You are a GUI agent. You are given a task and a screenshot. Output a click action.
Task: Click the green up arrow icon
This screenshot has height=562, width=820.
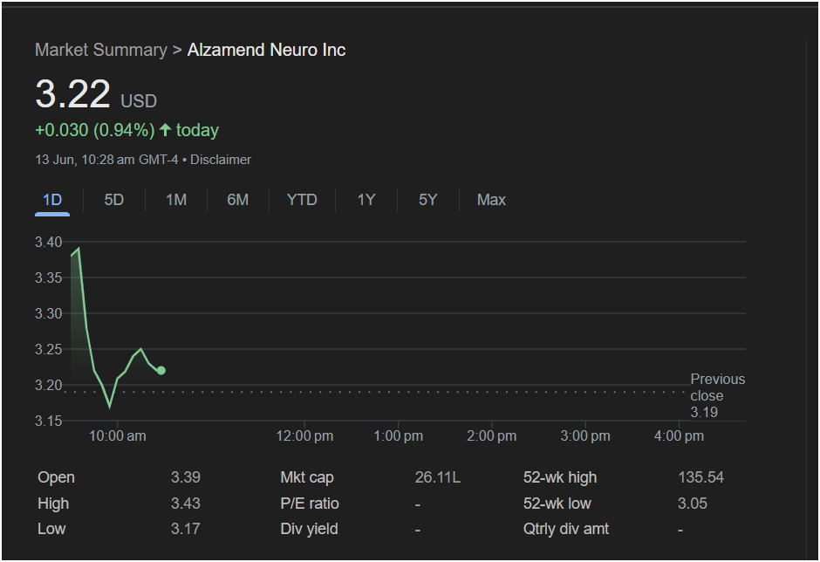(166, 130)
